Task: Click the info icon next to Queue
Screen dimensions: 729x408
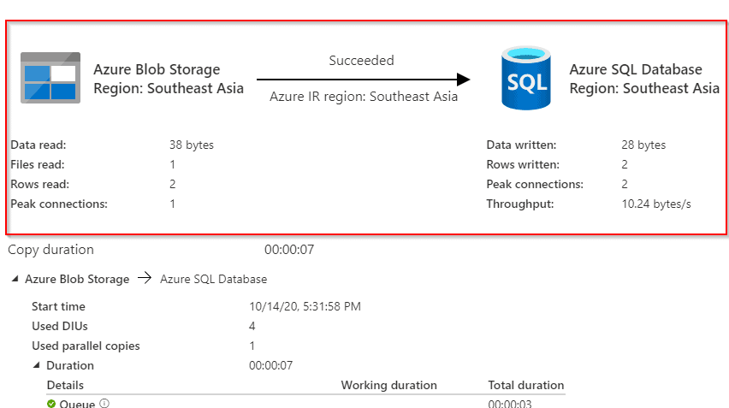Action: point(104,404)
